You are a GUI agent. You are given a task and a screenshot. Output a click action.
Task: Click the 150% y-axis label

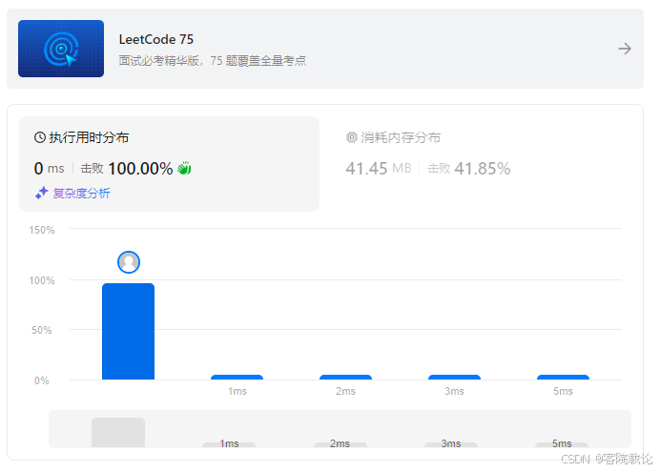tap(42, 230)
